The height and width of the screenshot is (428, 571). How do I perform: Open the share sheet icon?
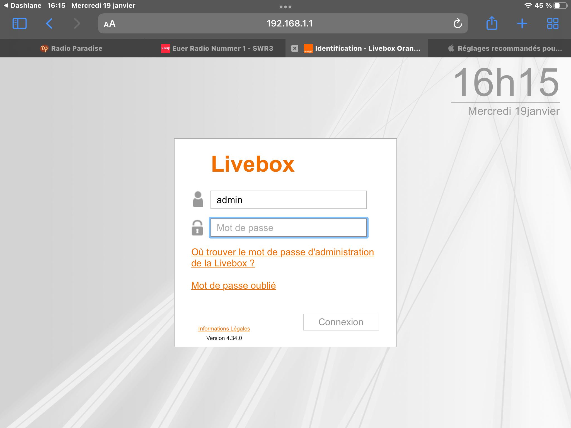pyautogui.click(x=492, y=23)
